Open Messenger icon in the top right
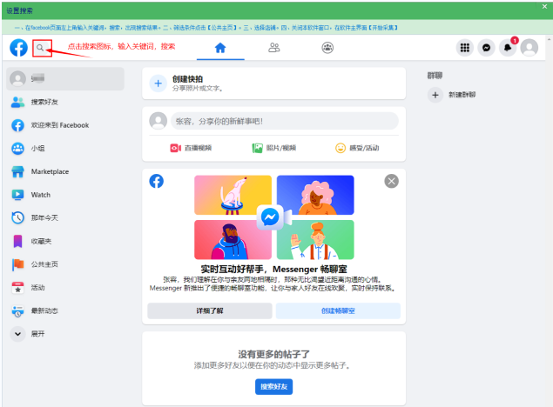Screen dimensions: 553x407 [x=486, y=48]
